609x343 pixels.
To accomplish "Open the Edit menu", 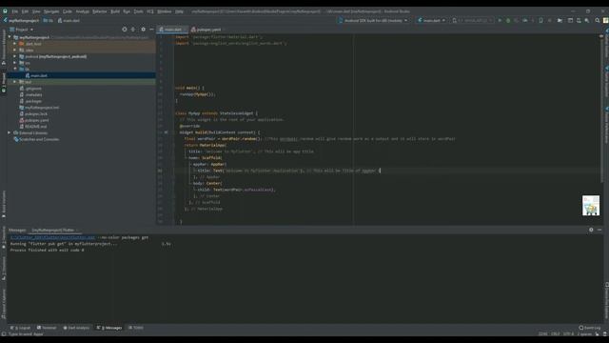I will 25,11.
